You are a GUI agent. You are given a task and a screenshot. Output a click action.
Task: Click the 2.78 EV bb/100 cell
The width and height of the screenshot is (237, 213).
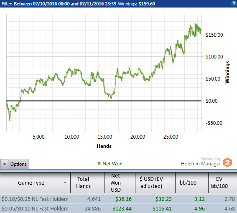coord(229,199)
